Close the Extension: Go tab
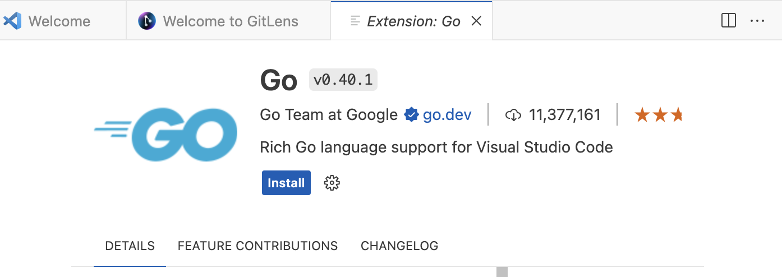The width and height of the screenshot is (782, 277). tap(476, 21)
